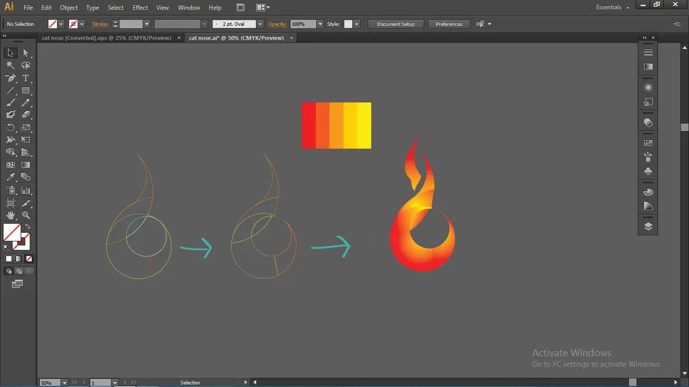Select the Pen tool
689x387 pixels.
(10, 78)
